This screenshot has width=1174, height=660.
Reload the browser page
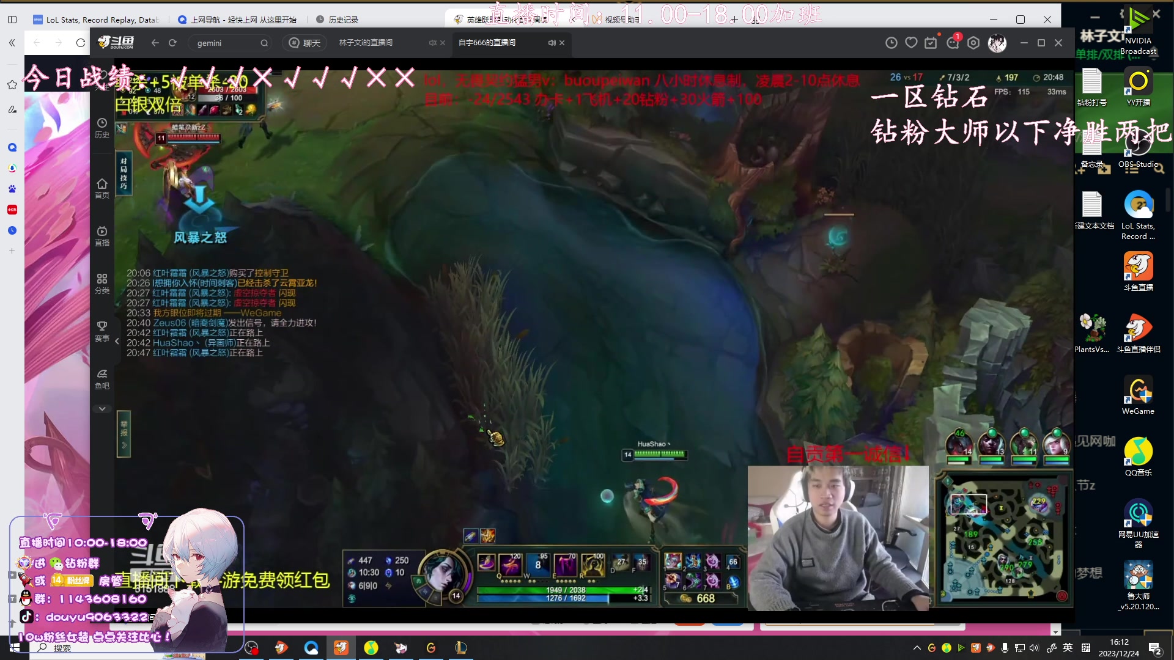tap(81, 43)
